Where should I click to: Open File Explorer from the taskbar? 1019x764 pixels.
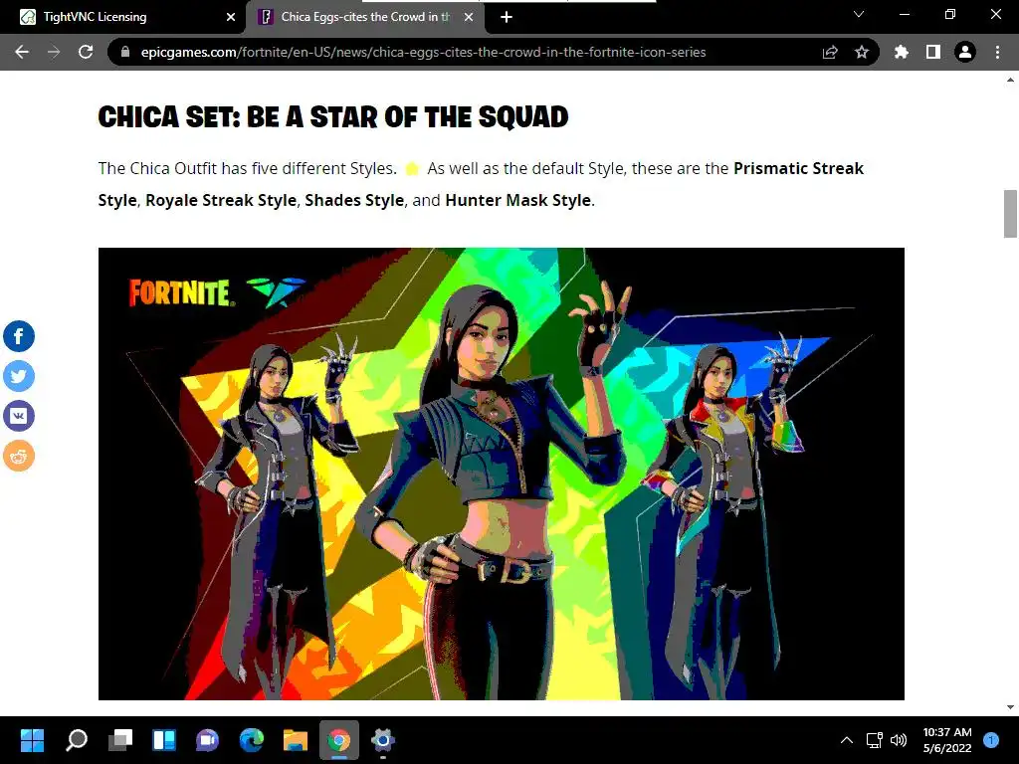(x=295, y=739)
